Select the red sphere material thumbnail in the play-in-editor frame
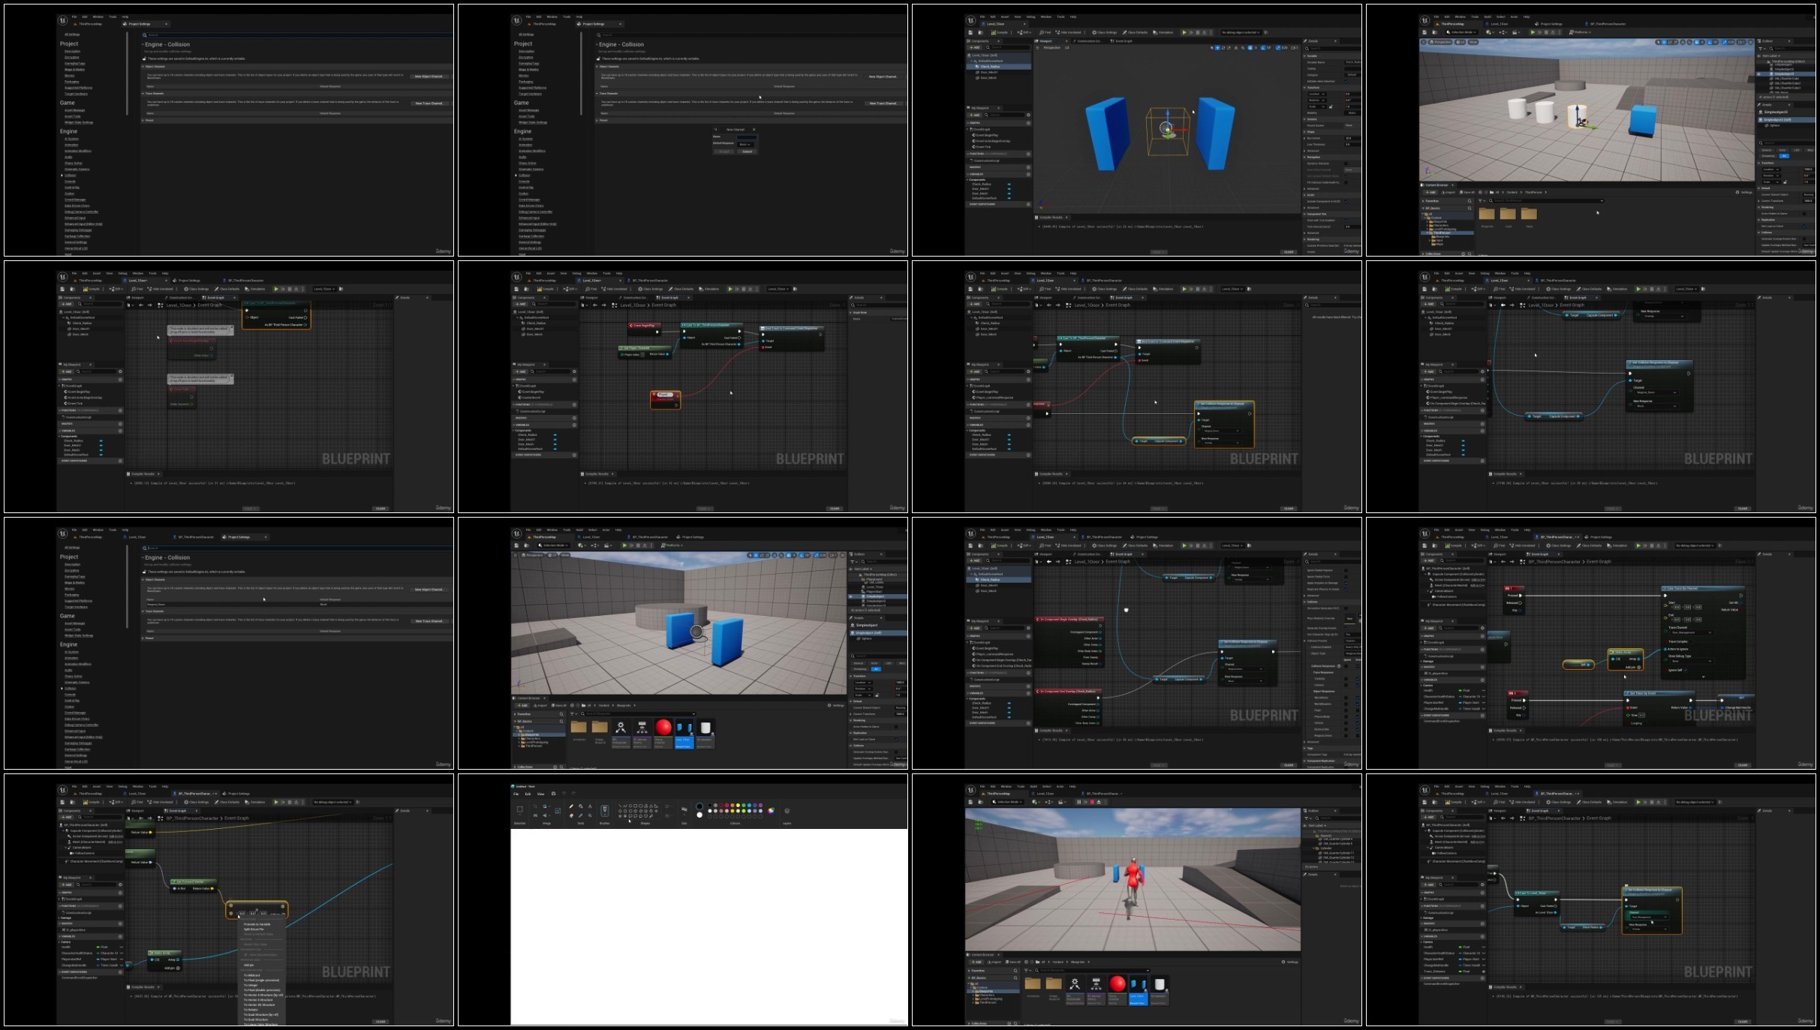 point(1118,984)
